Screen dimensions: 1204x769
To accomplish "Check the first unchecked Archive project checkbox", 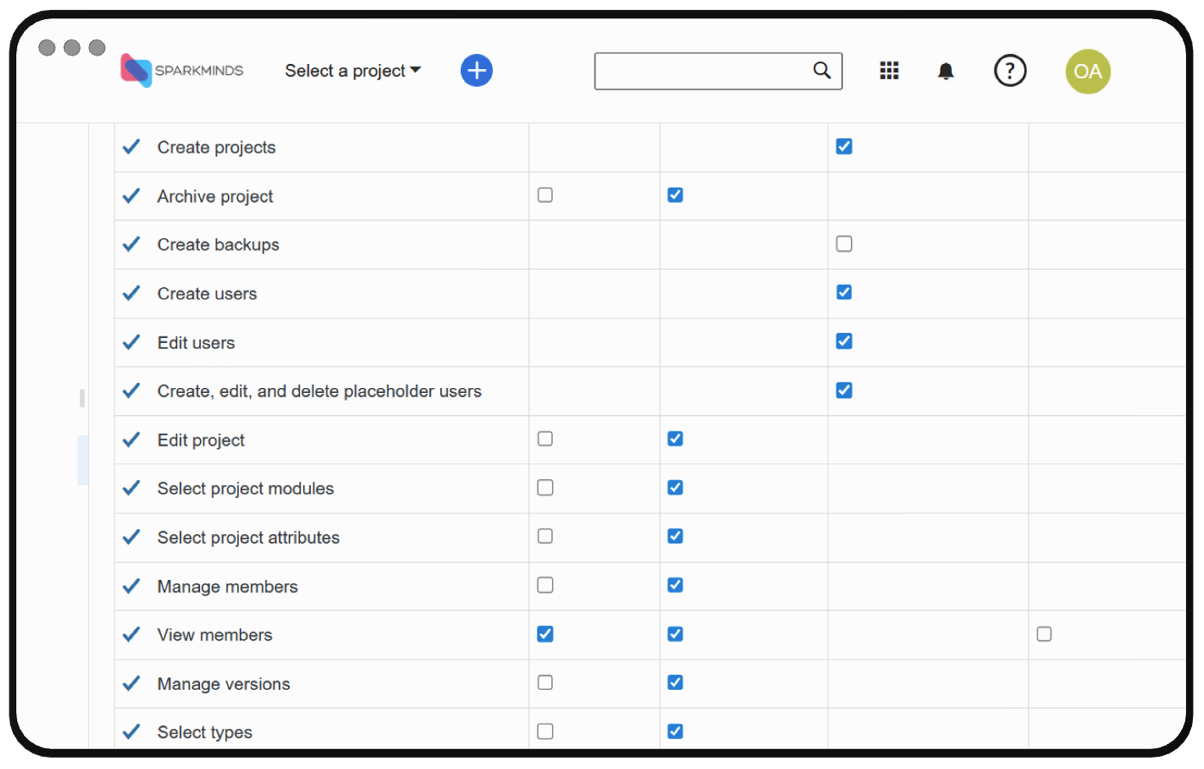I will pos(544,195).
